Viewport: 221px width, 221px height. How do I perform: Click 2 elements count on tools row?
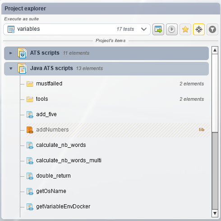tap(192, 99)
